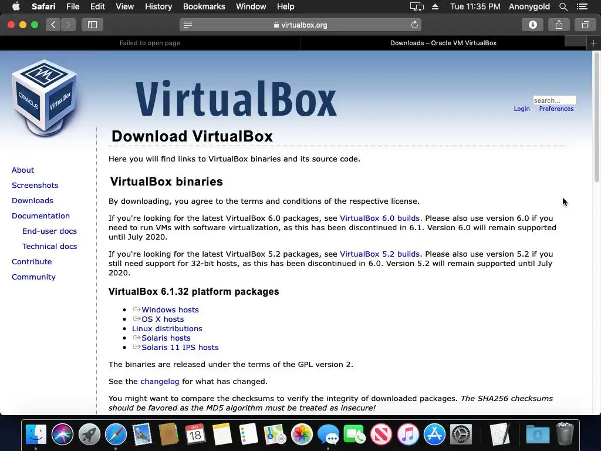Open Apple menu
601x451 pixels.
pos(16,6)
